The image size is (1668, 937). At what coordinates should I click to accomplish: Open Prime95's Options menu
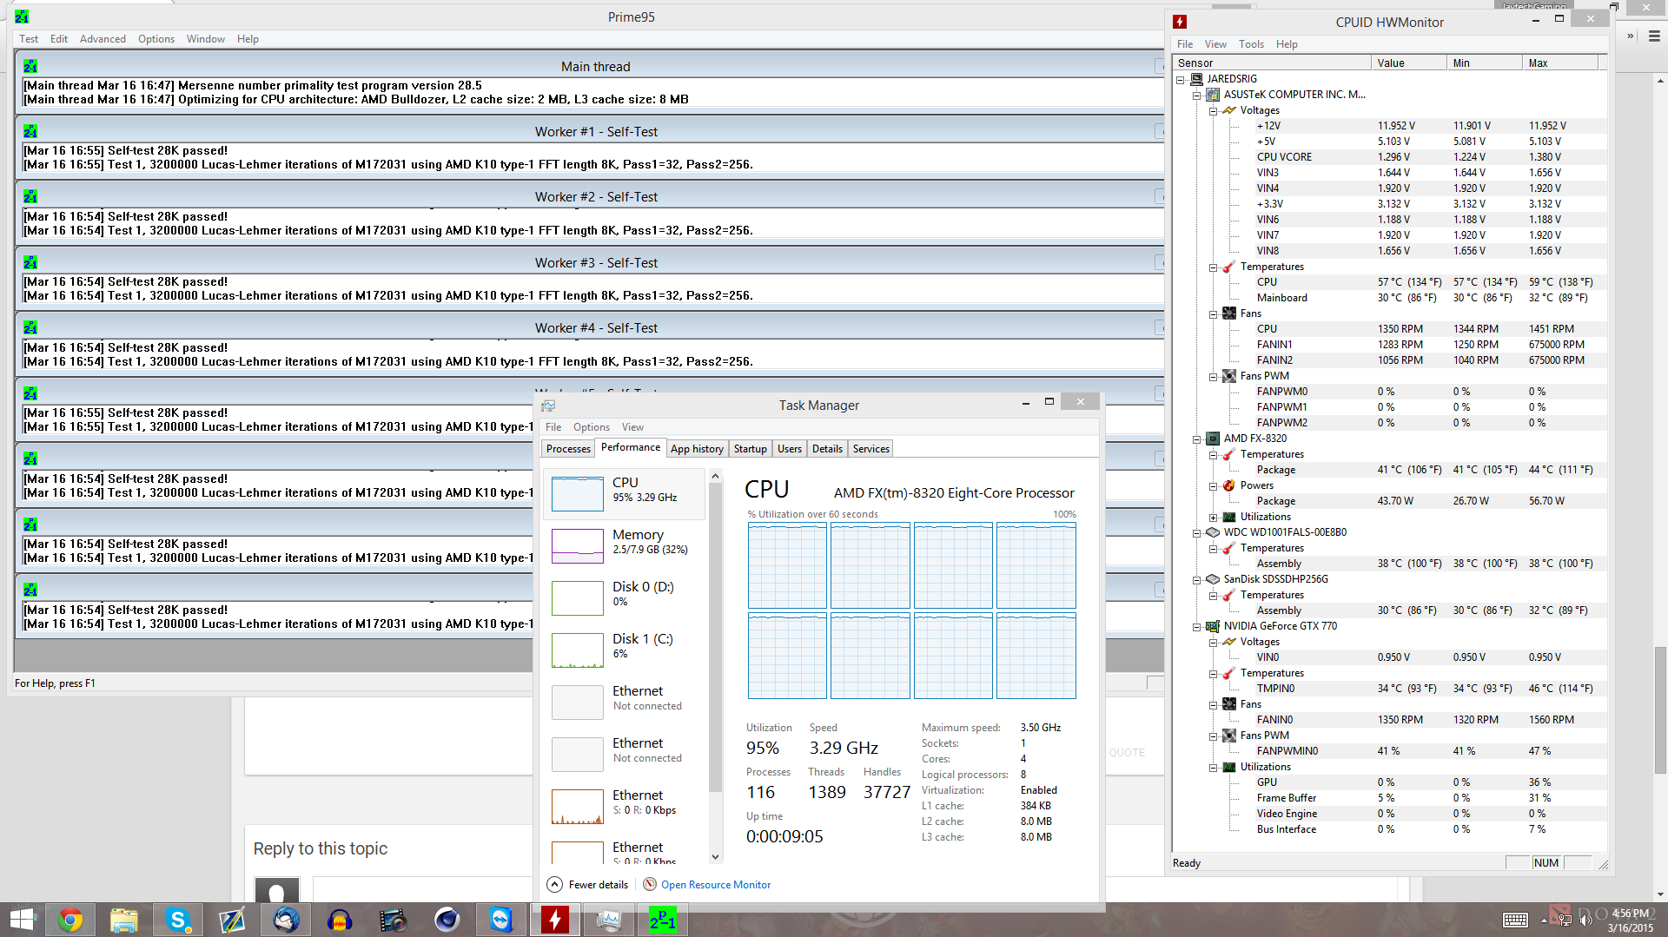[x=156, y=39]
